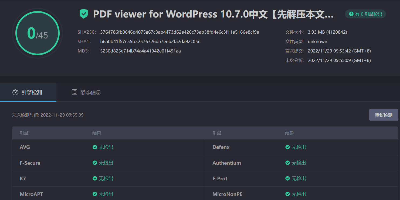Click the file type value unknown
This screenshot has width=400, height=200.
317,41
